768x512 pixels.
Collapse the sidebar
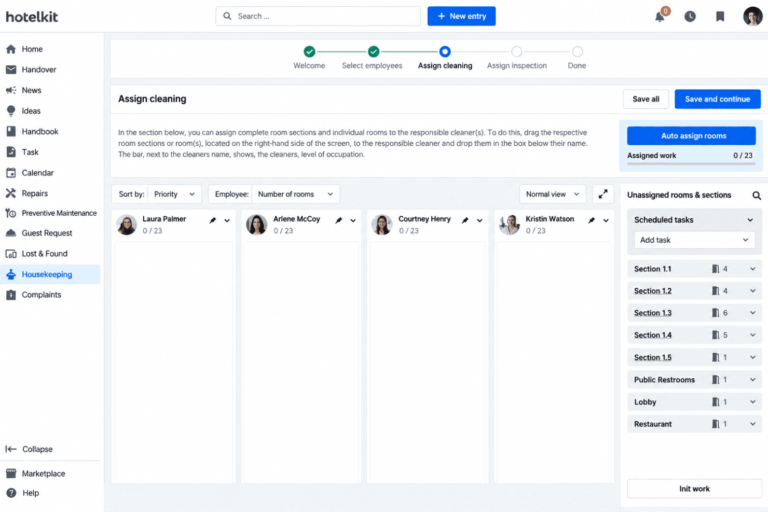point(30,449)
